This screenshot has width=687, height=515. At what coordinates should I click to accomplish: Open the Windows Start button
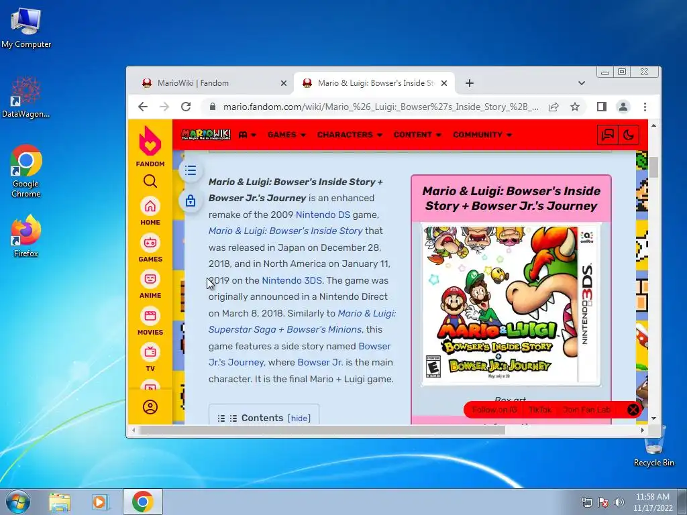[x=18, y=502]
